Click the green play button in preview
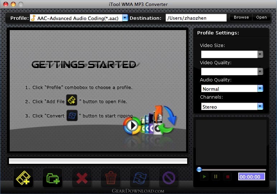Screen dimensions: 277x194 pyautogui.click(x=204, y=176)
